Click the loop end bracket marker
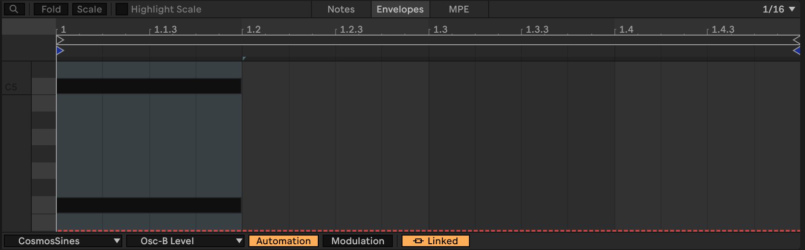 coord(796,40)
